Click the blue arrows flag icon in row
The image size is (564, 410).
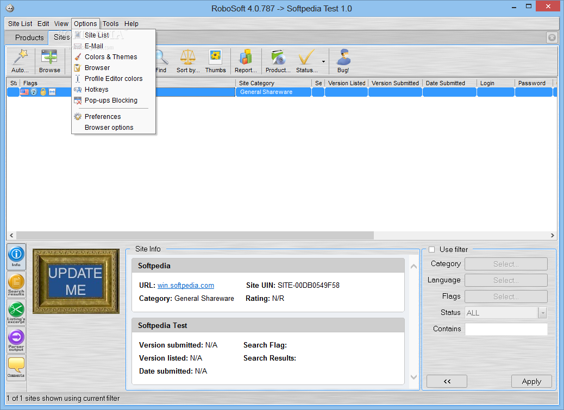[53, 92]
